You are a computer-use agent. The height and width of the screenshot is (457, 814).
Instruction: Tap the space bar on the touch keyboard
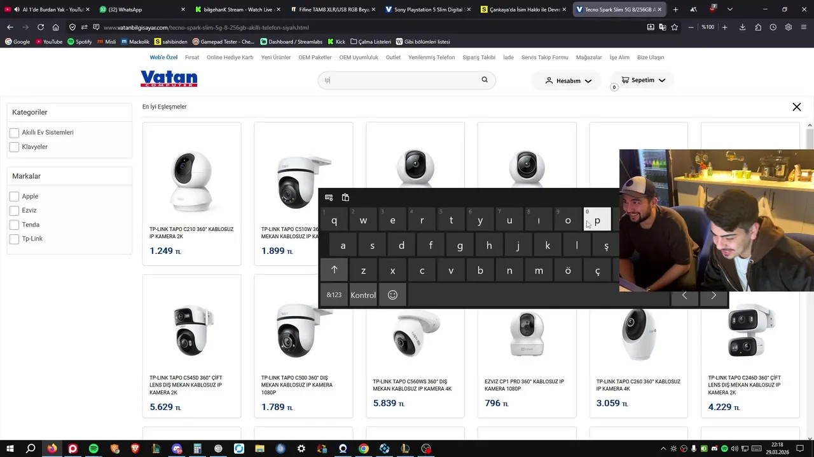pos(538,295)
